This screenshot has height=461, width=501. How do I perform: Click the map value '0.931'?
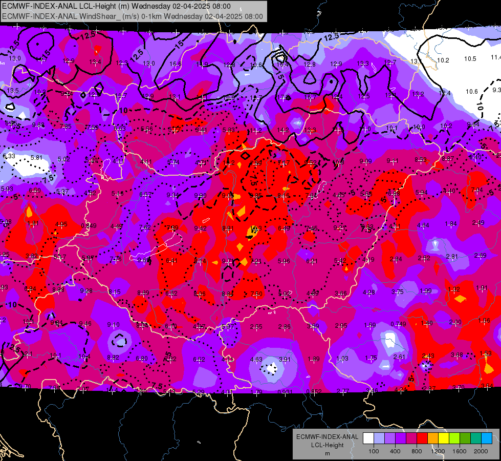point(285,392)
